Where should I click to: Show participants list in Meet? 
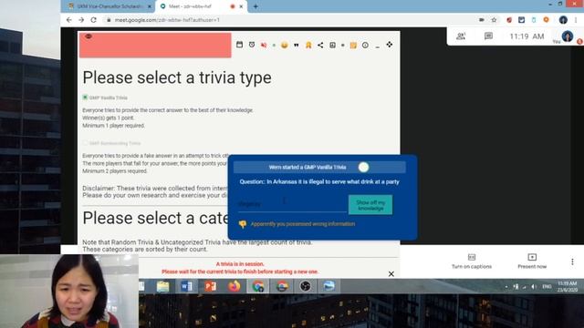461,36
